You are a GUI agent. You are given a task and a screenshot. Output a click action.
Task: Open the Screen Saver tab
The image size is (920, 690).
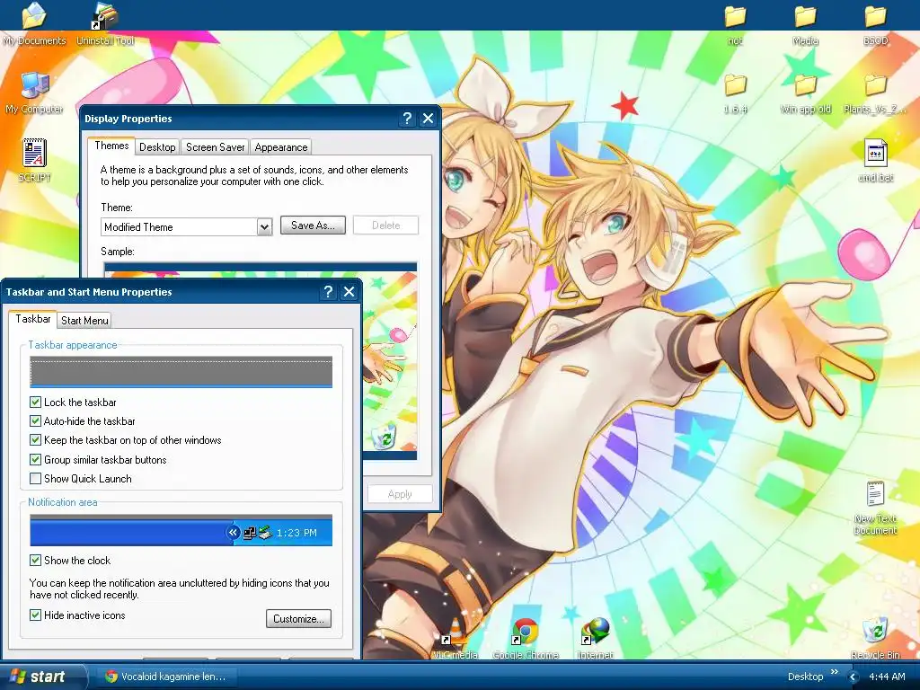pyautogui.click(x=216, y=147)
